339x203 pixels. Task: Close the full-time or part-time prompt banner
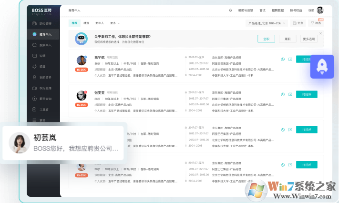tap(320, 33)
